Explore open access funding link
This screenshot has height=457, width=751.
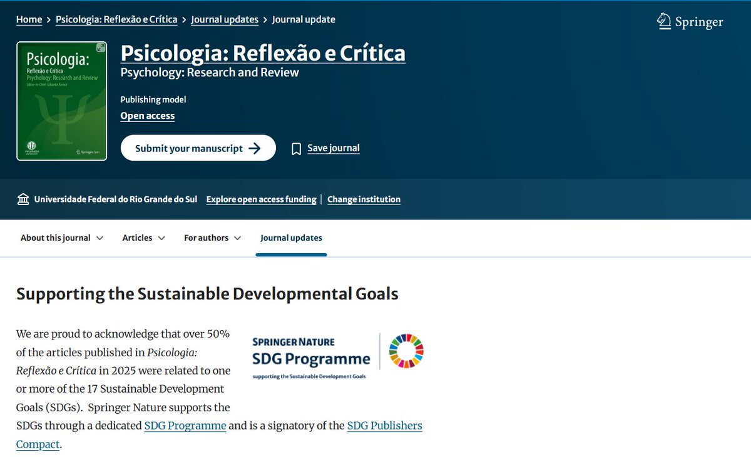(x=262, y=199)
